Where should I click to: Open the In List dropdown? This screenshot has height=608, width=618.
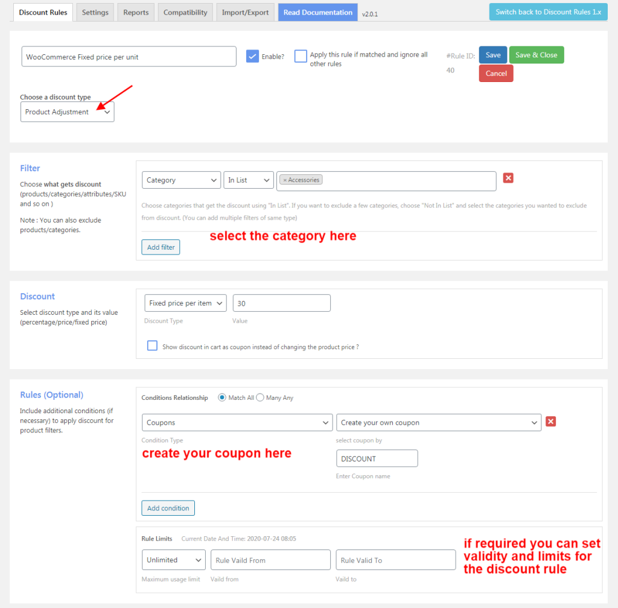[249, 180]
